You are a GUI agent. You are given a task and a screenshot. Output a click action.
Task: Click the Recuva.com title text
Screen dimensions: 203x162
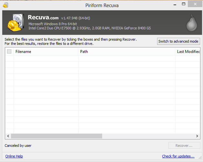(43, 17)
